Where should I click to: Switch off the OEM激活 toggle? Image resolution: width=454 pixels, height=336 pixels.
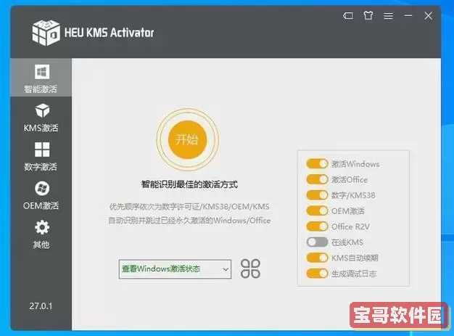tap(317, 211)
